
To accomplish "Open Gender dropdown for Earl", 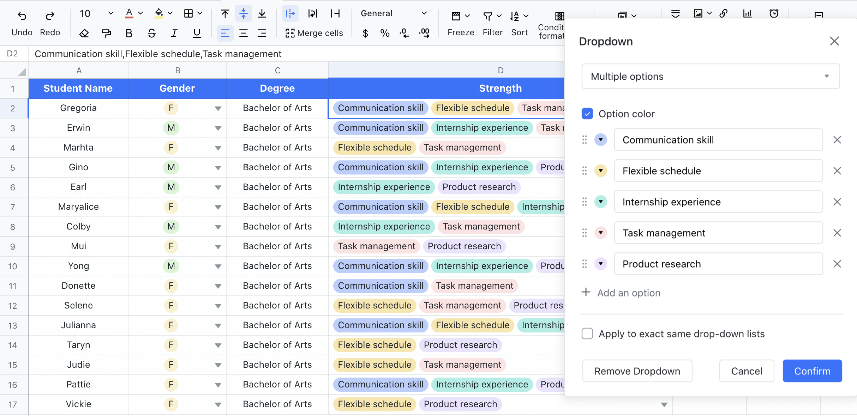I will 218,188.
